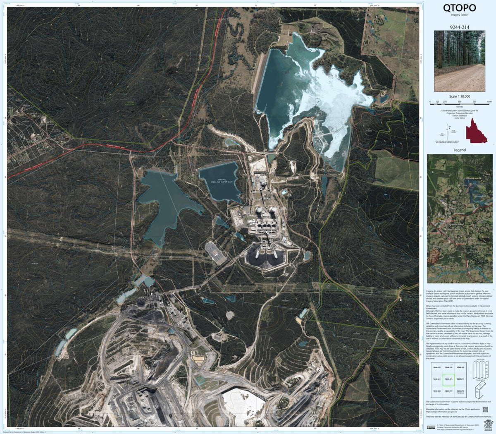Click adjoining sheet 9244-123 in the index
The width and height of the screenshot is (496, 434).
[x=449, y=367]
